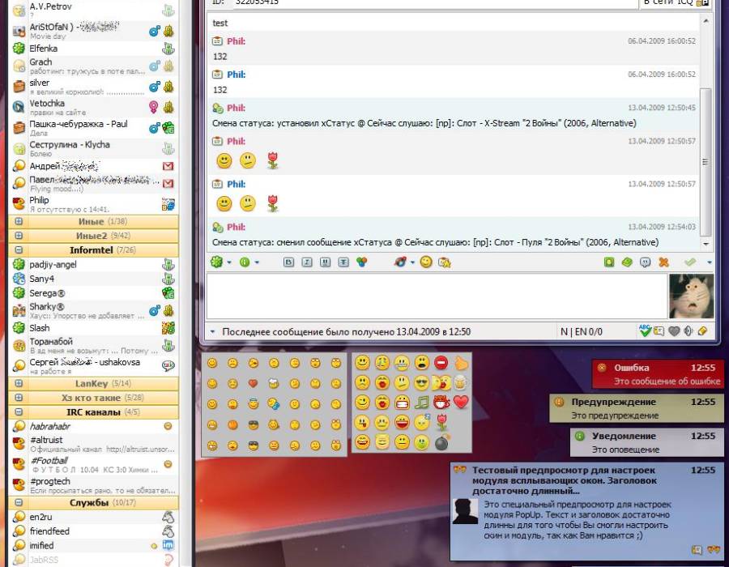Insert the red no-entry sign emoticon
729x567 pixels.
click(441, 362)
